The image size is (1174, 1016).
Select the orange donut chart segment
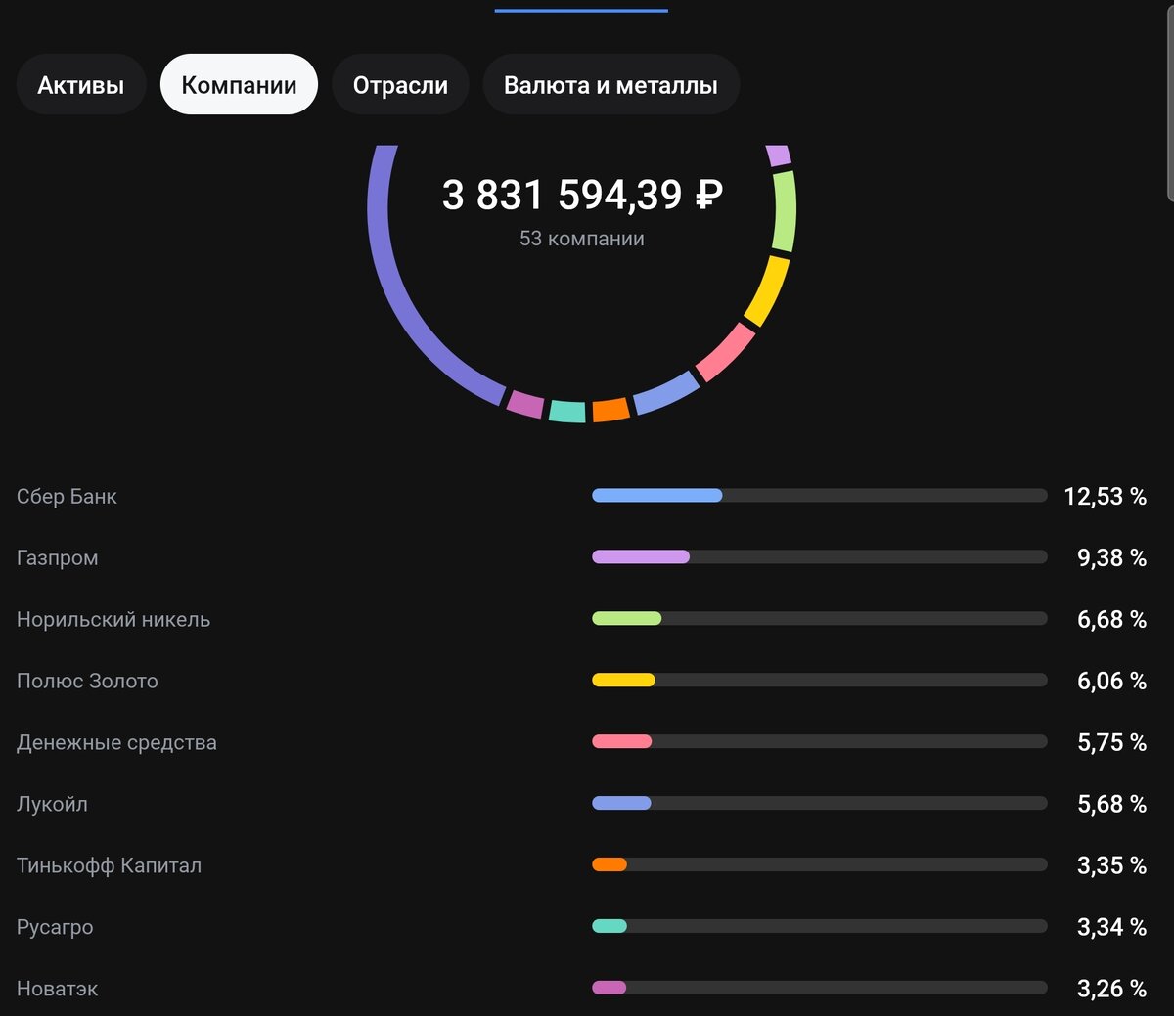click(610, 410)
